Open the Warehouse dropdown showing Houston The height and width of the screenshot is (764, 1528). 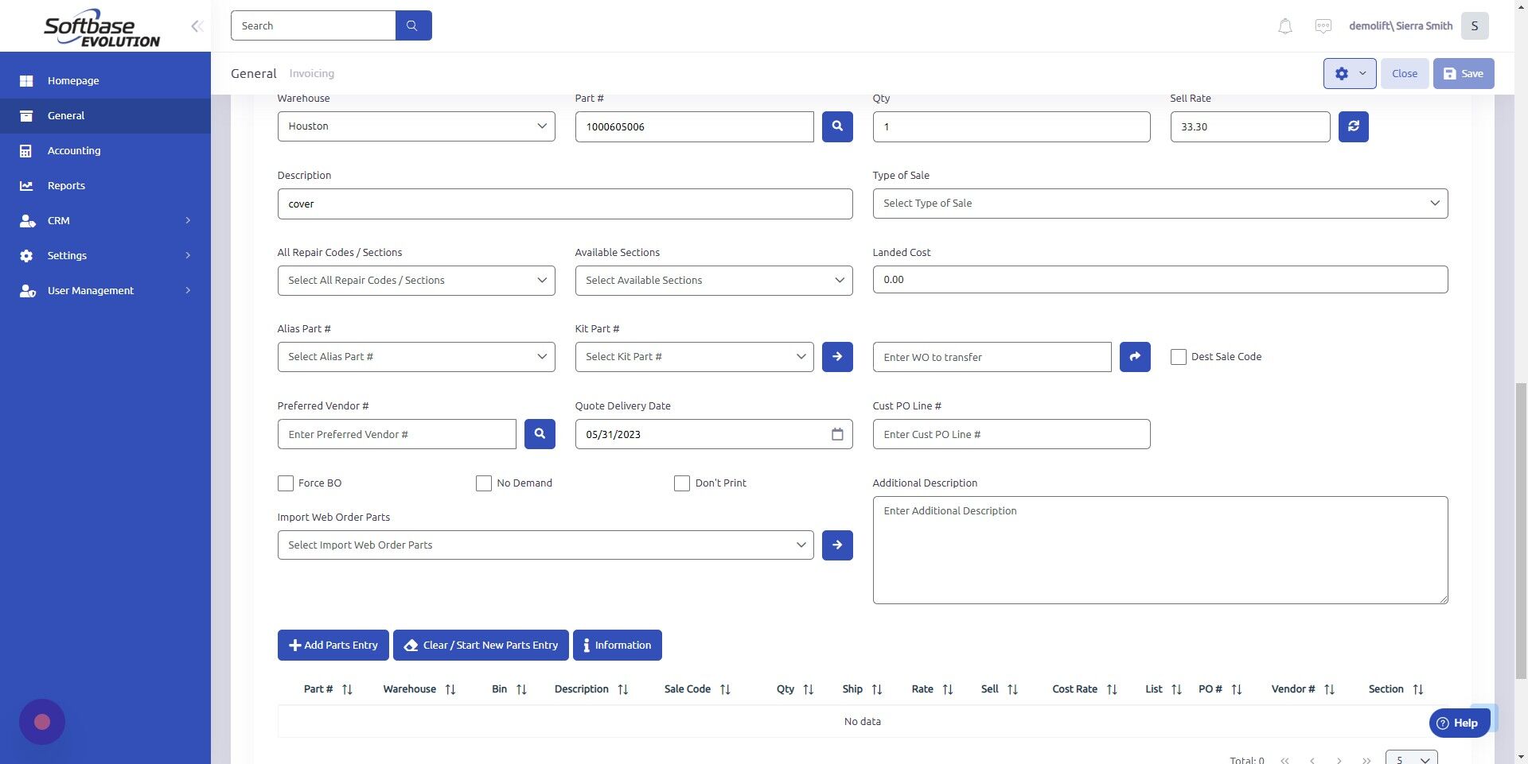click(415, 126)
